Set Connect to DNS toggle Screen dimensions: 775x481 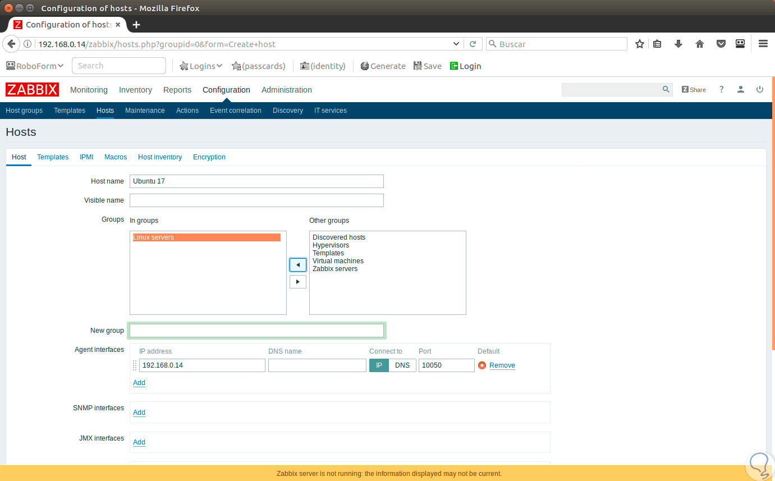click(x=402, y=365)
